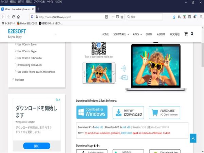Open the ブックマーク menu in menu bar
Viewport: 204px width, 153px height.
[x=39, y=2]
